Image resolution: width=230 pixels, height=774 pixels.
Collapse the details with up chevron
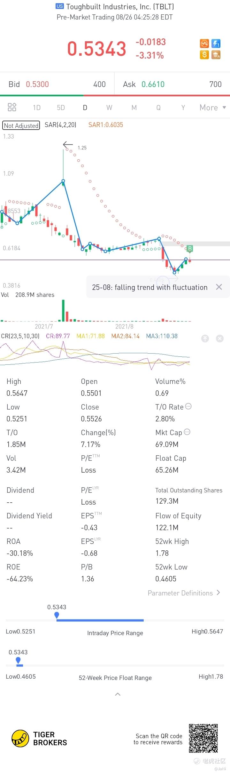point(118,694)
